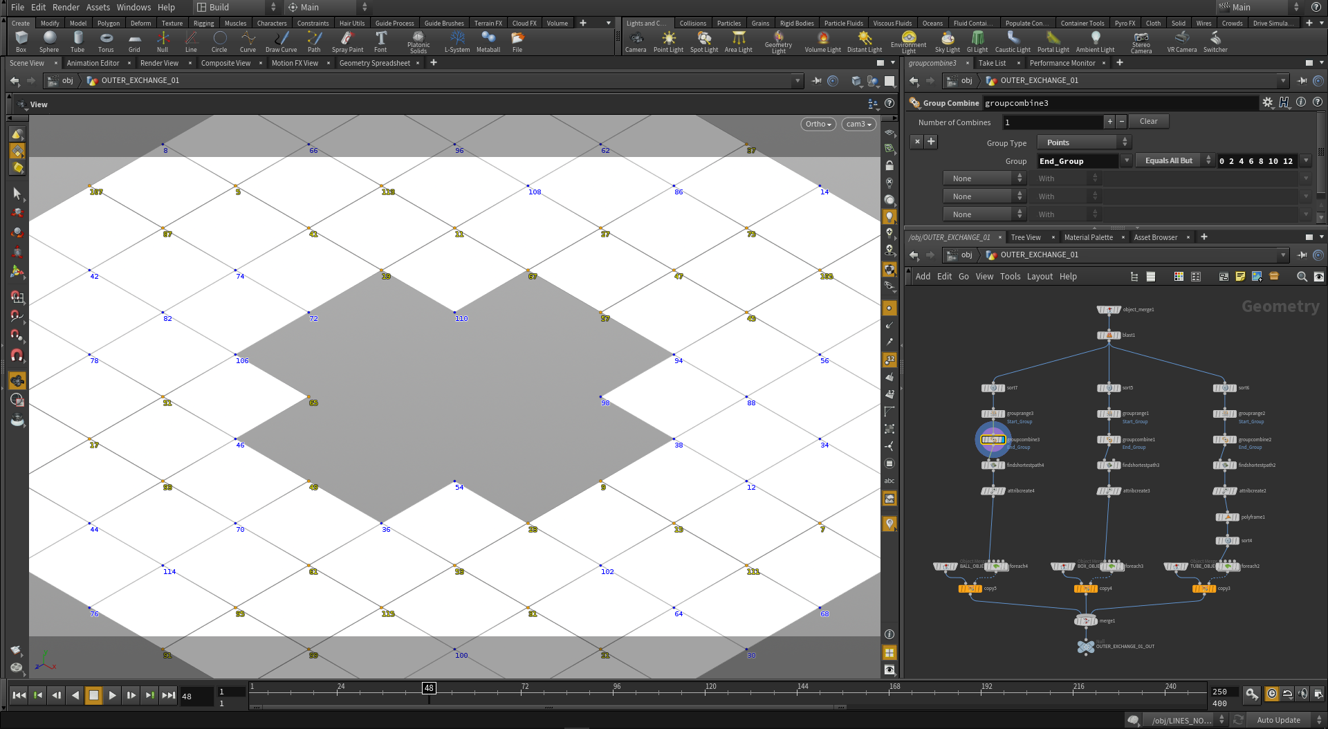Screen dimensions: 1328x729
Task: Switch to the Performance Monitor tab
Action: coord(1062,63)
